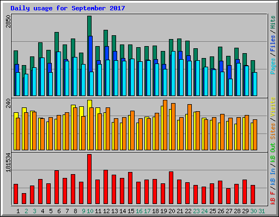Select day 10 on the x-axis
The width and height of the screenshot is (279, 217).
pos(90,211)
